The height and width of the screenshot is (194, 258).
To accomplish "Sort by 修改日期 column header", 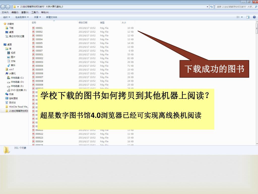I will tap(83, 22).
